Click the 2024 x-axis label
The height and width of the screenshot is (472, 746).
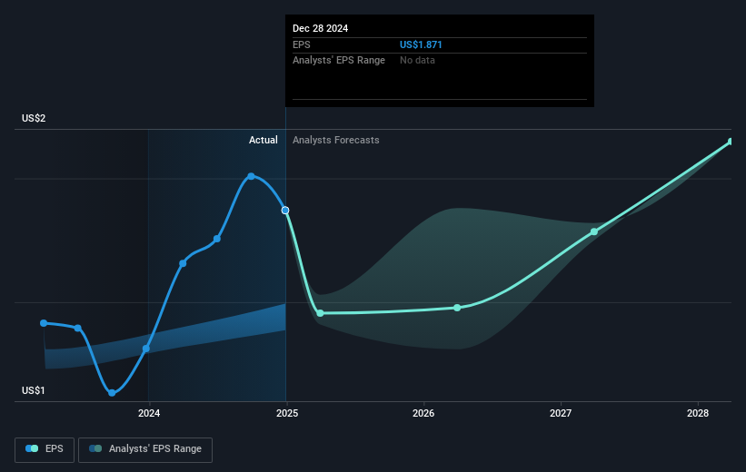click(x=149, y=413)
